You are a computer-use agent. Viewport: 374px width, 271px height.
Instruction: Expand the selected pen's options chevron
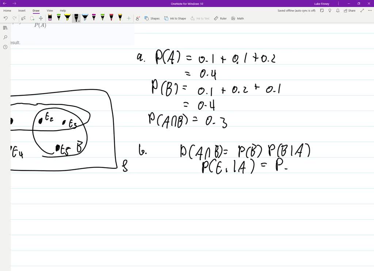79,21
